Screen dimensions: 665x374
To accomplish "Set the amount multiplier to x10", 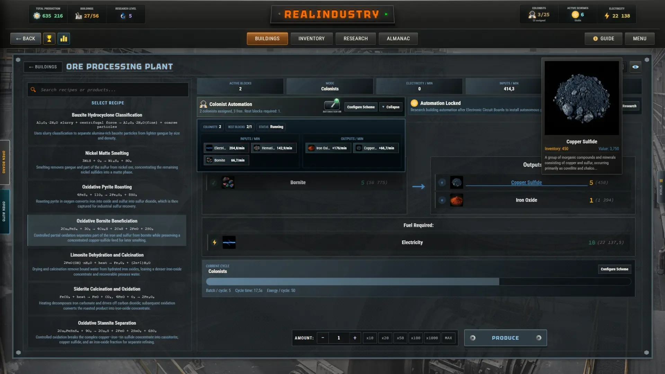I will click(370, 338).
